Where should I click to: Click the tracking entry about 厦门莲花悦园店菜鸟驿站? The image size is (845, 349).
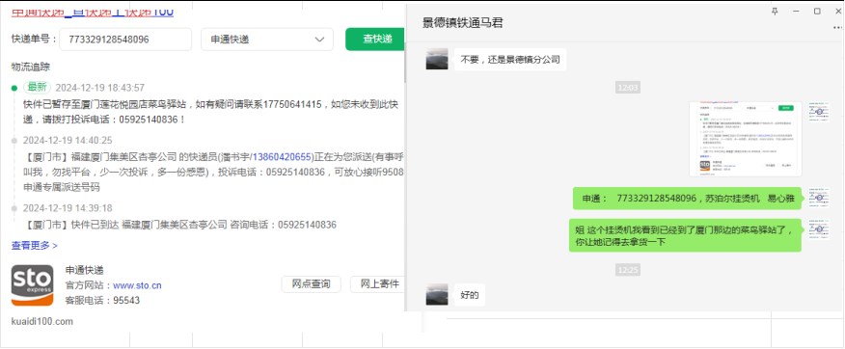pyautogui.click(x=210, y=112)
